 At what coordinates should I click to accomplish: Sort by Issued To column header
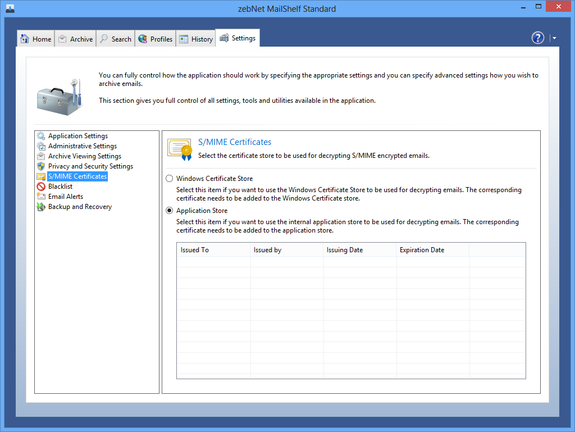[213, 250]
